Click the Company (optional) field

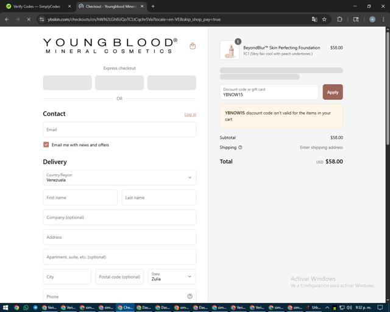pos(119,217)
